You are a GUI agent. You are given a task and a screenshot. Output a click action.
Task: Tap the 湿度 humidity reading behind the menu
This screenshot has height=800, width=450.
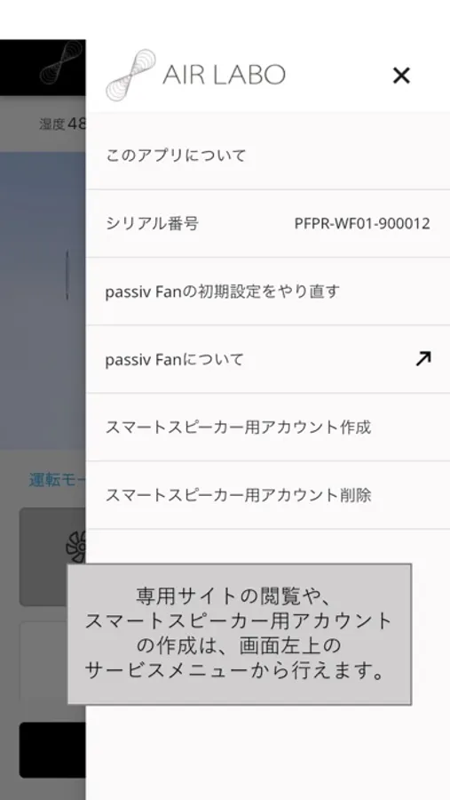click(63, 124)
